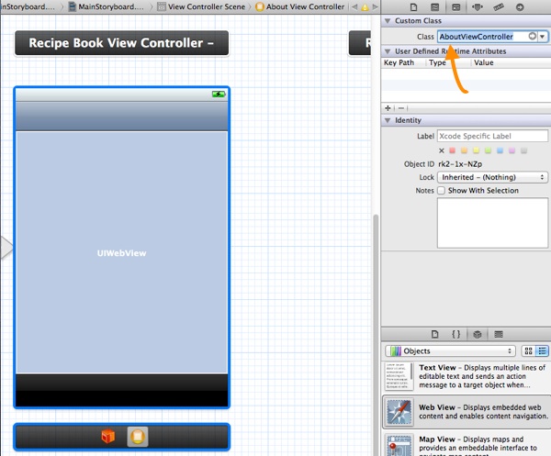
Task: Enable Show With Selection checkbox
Action: (x=442, y=191)
